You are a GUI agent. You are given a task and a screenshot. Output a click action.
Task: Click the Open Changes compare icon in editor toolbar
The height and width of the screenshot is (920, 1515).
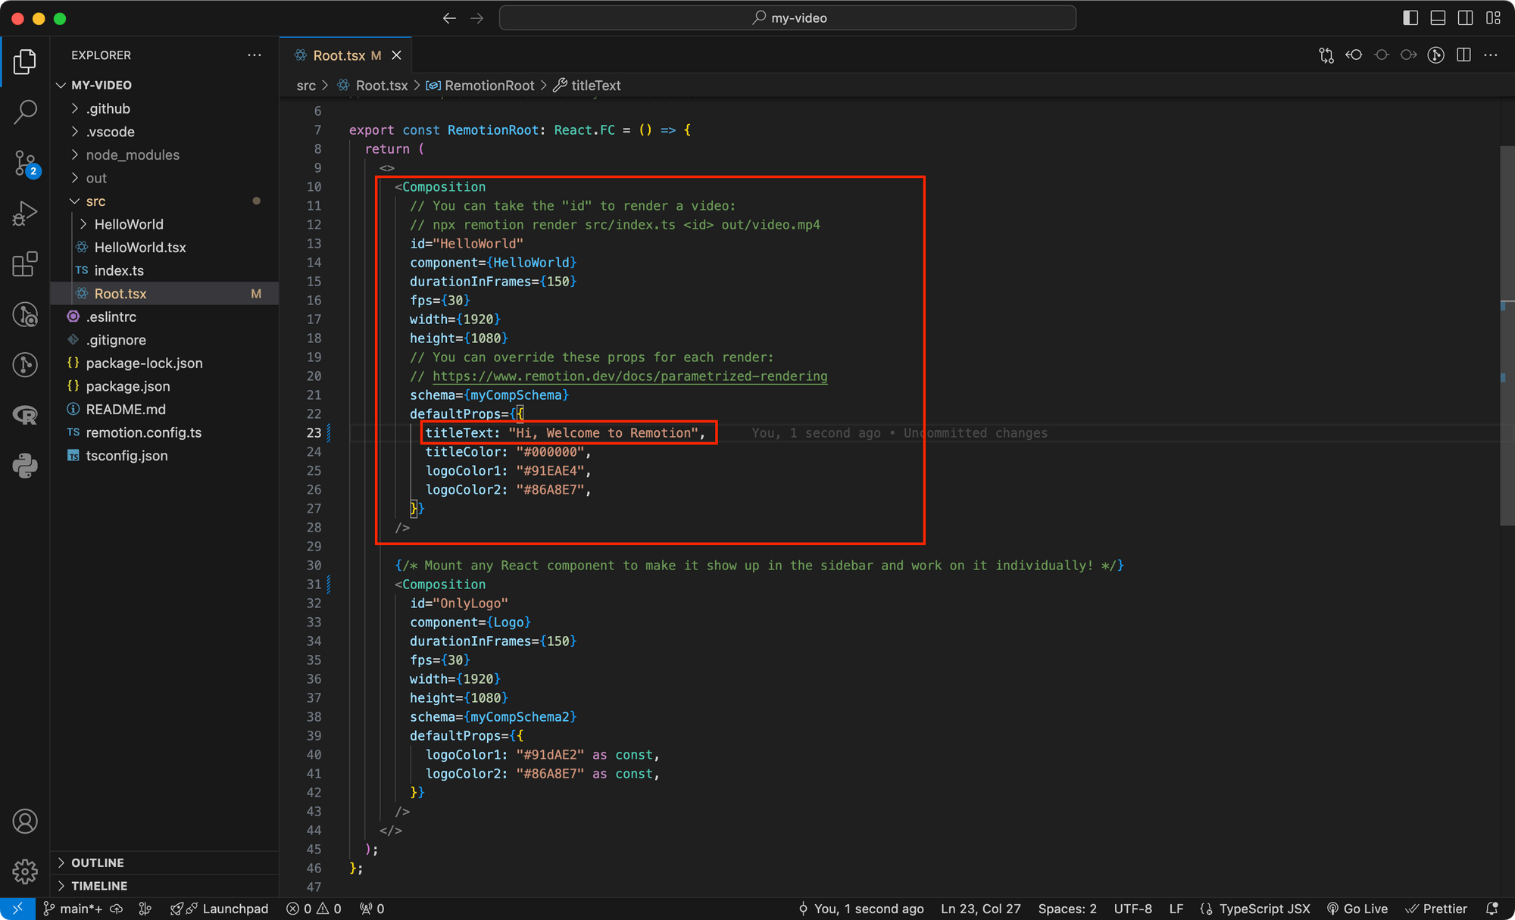click(x=1326, y=55)
